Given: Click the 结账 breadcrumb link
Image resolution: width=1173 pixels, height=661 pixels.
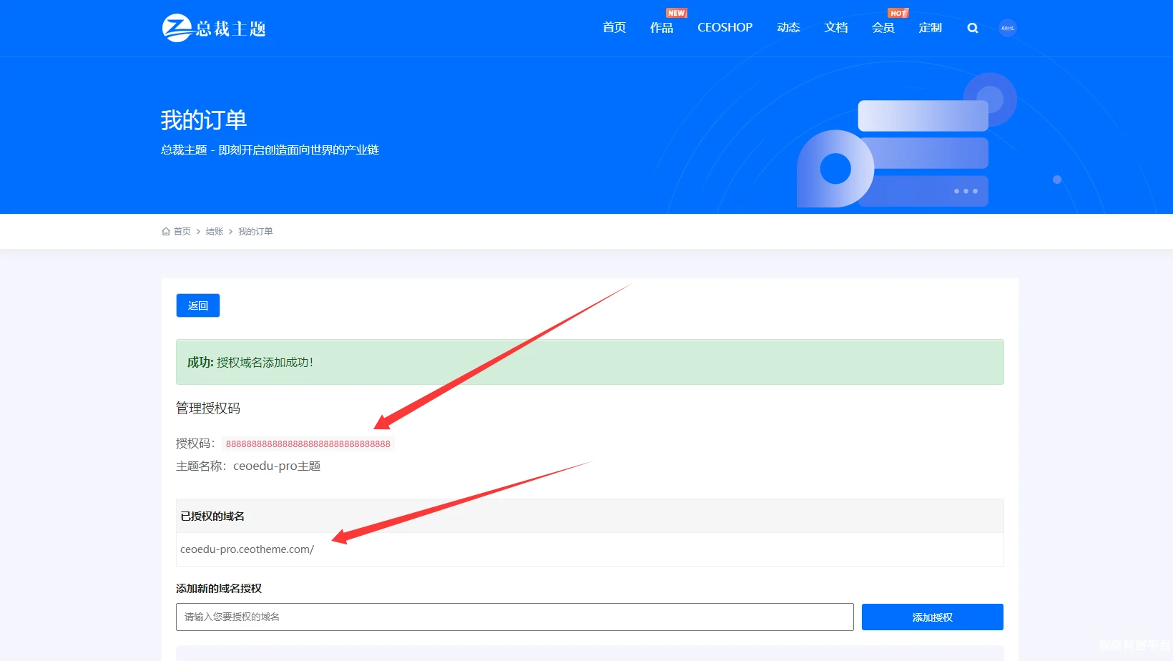Looking at the screenshot, I should click(214, 232).
